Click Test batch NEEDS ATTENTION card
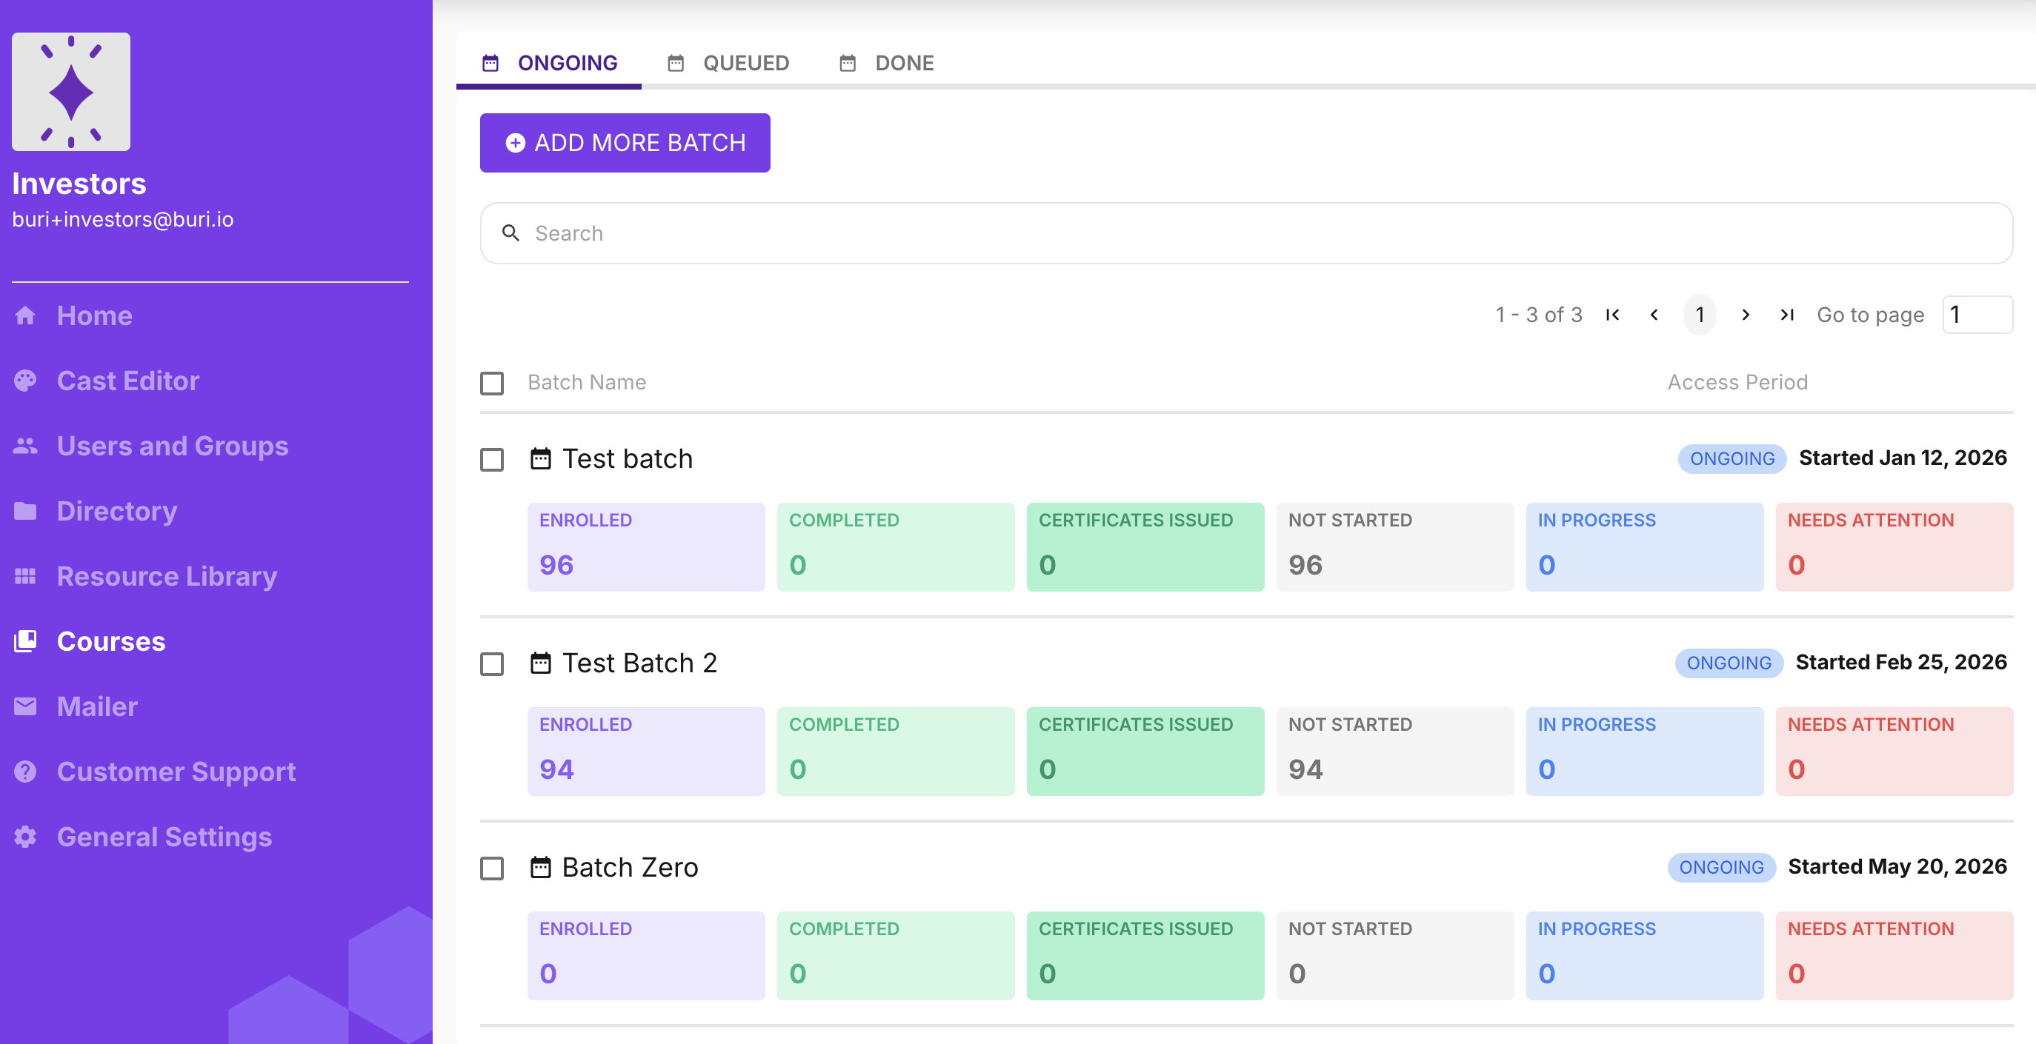 point(1894,547)
